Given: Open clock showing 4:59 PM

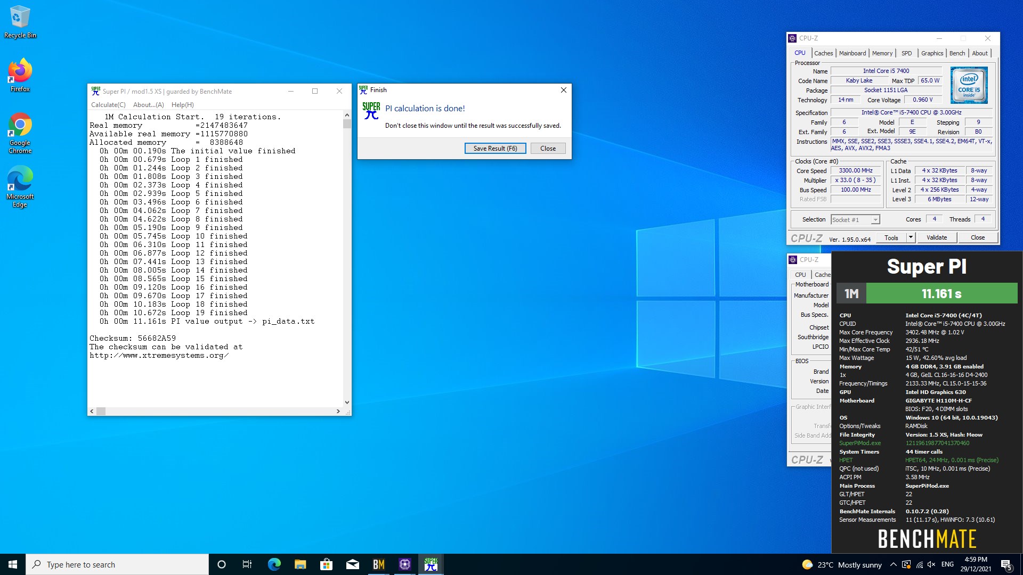Looking at the screenshot, I should (975, 564).
